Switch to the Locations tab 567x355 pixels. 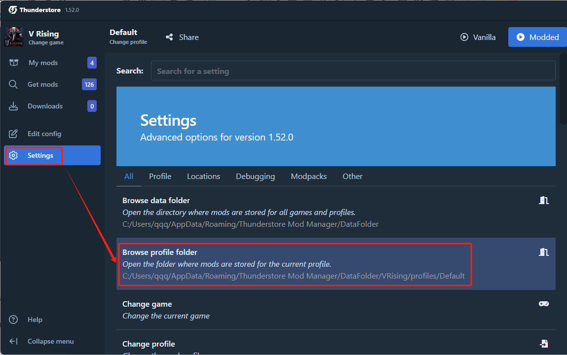pos(204,176)
